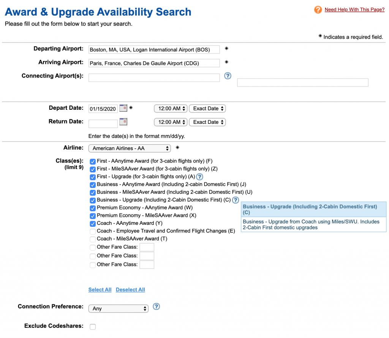
Task: Open the Exact Date dropdown for Return Date
Action: [207, 122]
